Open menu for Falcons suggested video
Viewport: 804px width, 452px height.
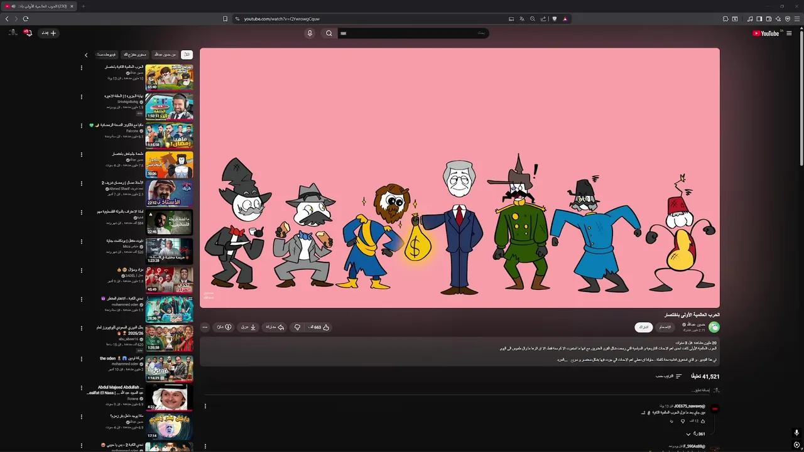[x=81, y=126]
